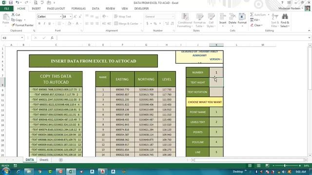Image resolution: width=312 pixels, height=175 pixels.
Task: Toggle Italic formatting
Action: pyautogui.click(x=44, y=24)
